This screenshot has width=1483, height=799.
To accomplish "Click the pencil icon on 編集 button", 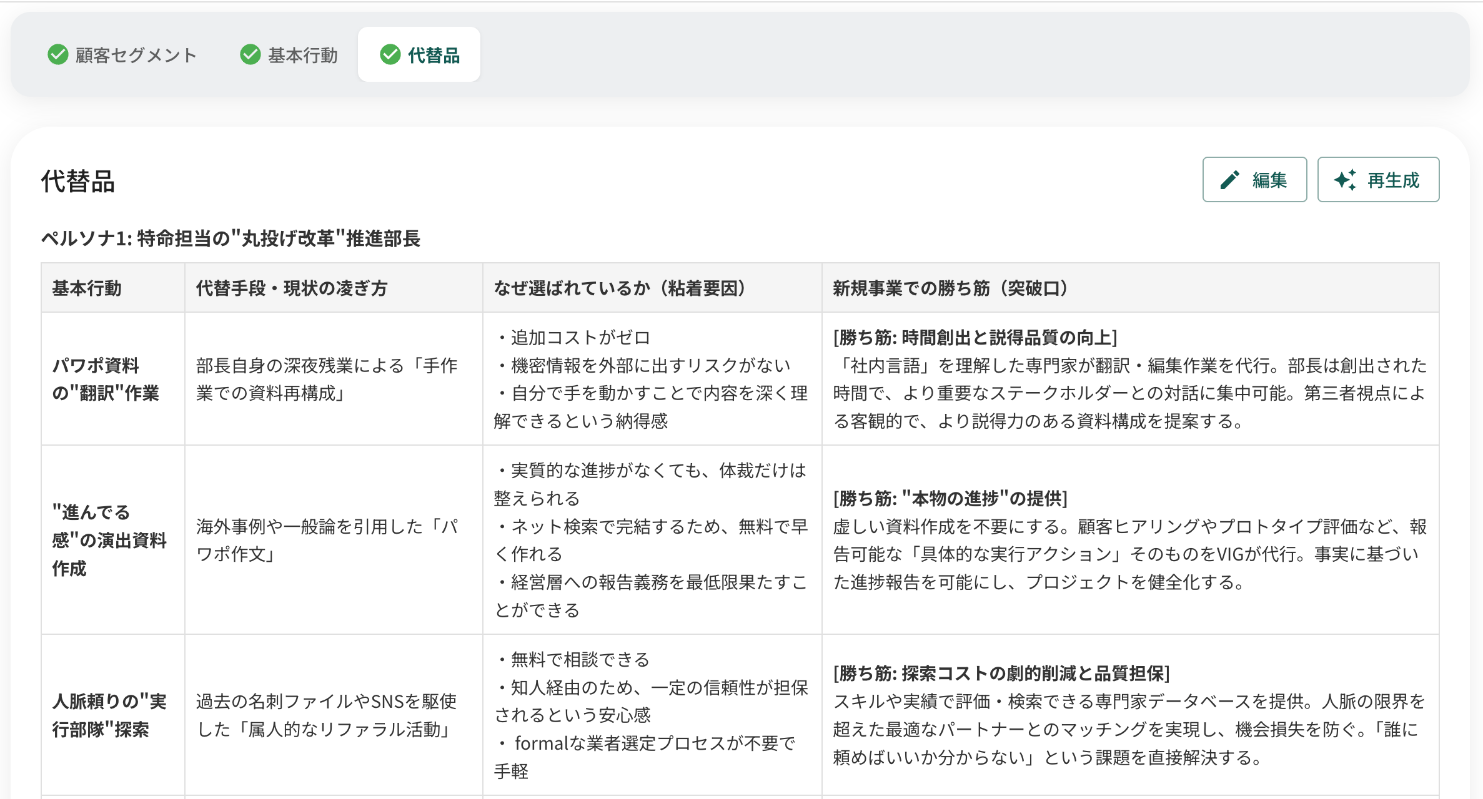I will [x=1229, y=180].
